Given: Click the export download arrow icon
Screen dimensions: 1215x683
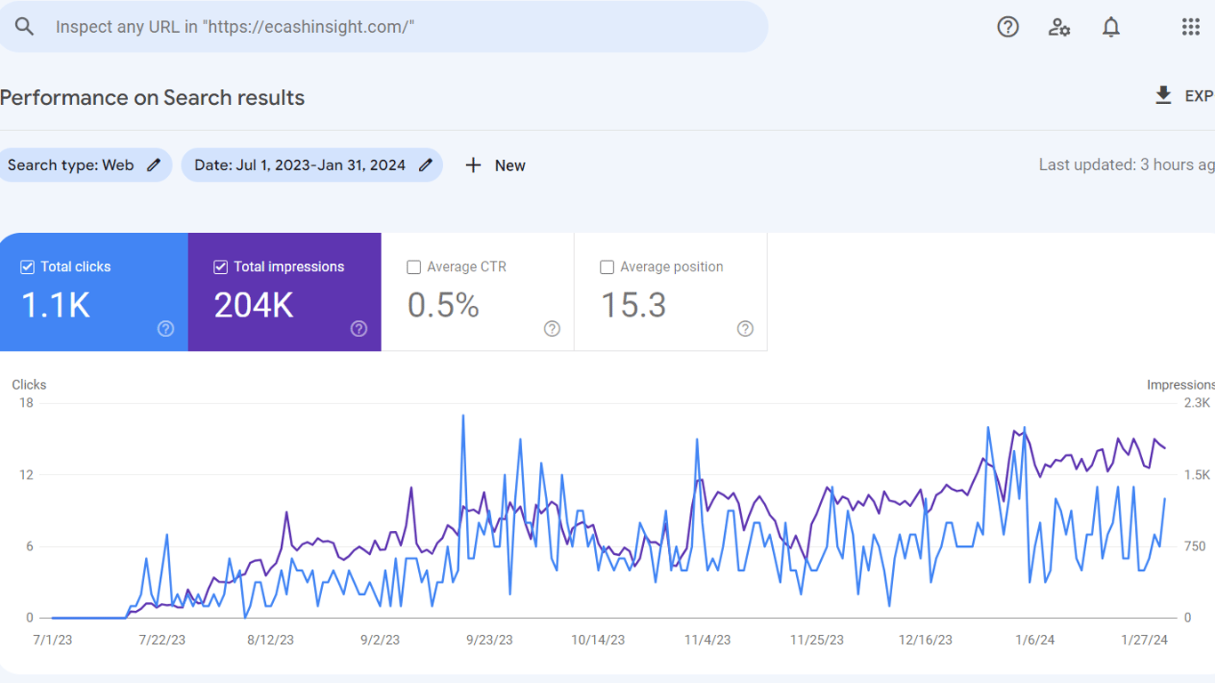Looking at the screenshot, I should pos(1163,96).
